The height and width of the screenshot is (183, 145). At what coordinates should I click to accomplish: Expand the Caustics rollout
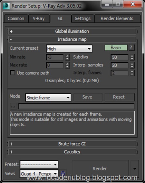coord(72,152)
